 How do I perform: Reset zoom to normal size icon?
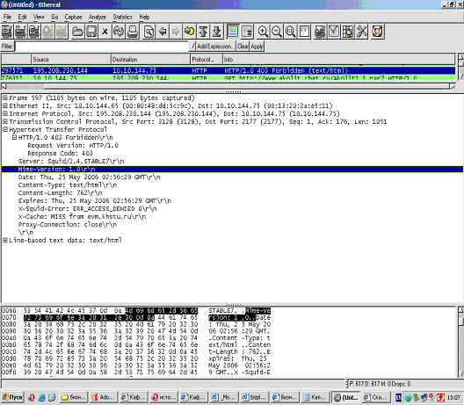pyautogui.click(x=290, y=32)
